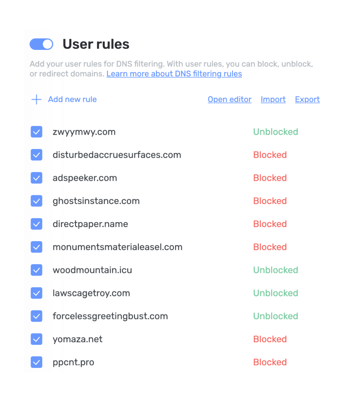355x398 pixels.
Task: Disable the woodmountain.icu rule checkbox
Action: click(37, 270)
